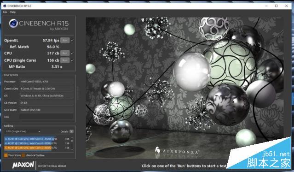This screenshot has height=172, width=294.
Task: Click the Cinebench title bar app icon
Action: click(5, 6)
